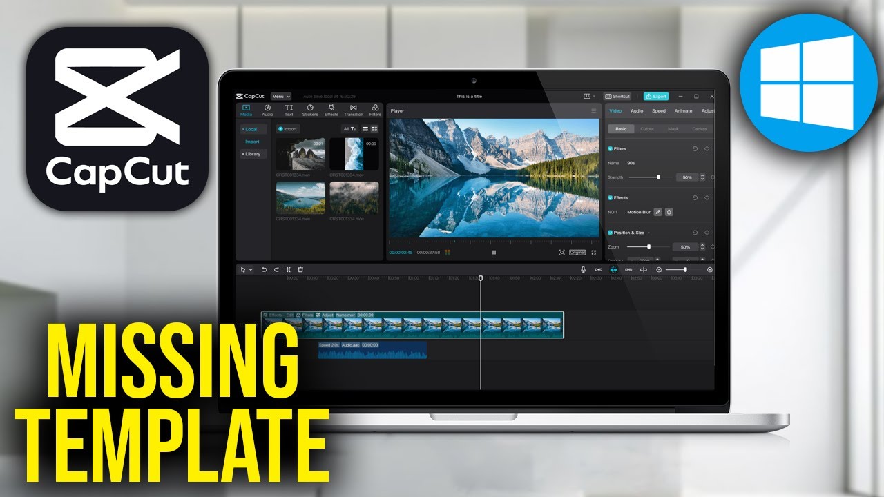Screen dimensions: 884x497
Task: Open the CapCut Menu dropdown
Action: point(281,96)
